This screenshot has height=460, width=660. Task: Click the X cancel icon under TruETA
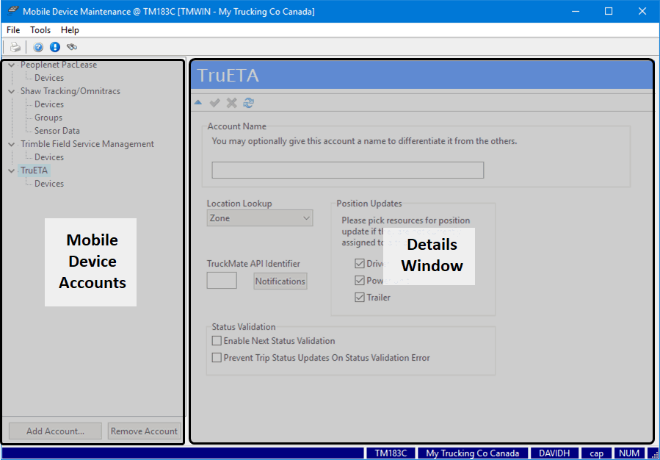(x=232, y=103)
